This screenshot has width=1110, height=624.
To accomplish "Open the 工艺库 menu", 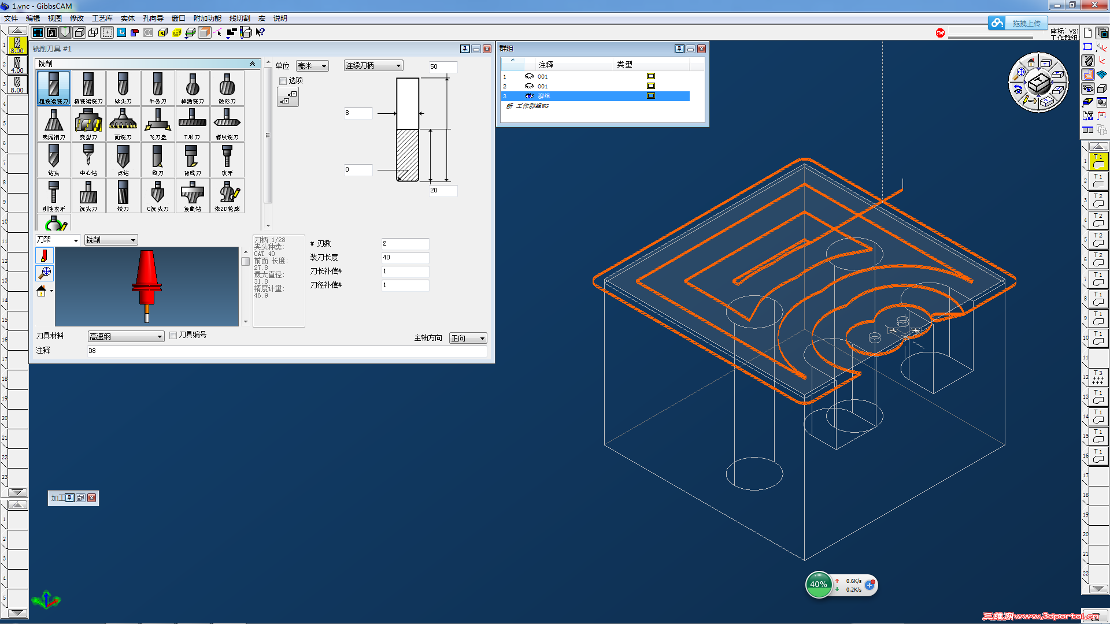I will pos(102,18).
